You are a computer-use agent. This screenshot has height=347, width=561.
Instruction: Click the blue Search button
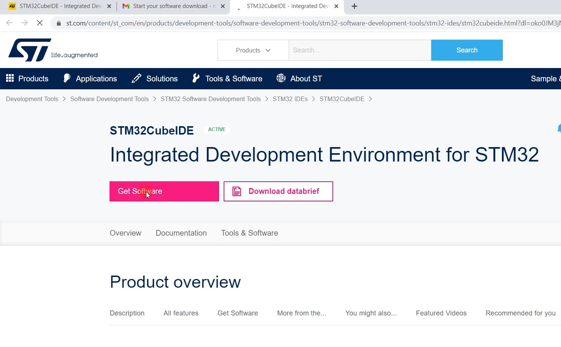[x=467, y=50]
